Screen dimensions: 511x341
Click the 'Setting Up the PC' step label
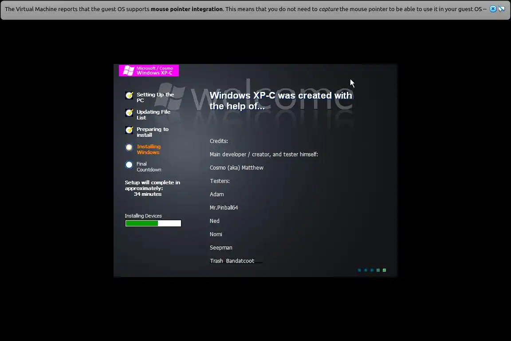(155, 97)
